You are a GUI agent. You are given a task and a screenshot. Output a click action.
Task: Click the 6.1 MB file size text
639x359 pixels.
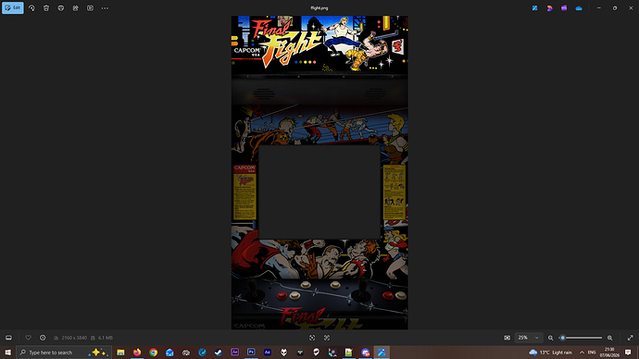106,338
